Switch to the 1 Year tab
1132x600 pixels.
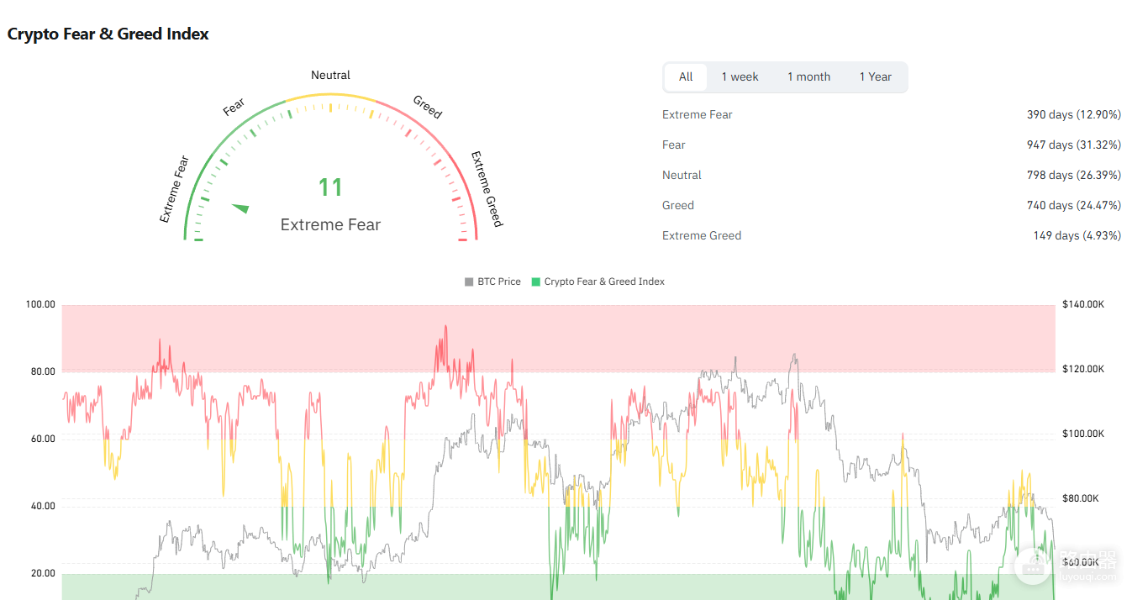pyautogui.click(x=875, y=76)
